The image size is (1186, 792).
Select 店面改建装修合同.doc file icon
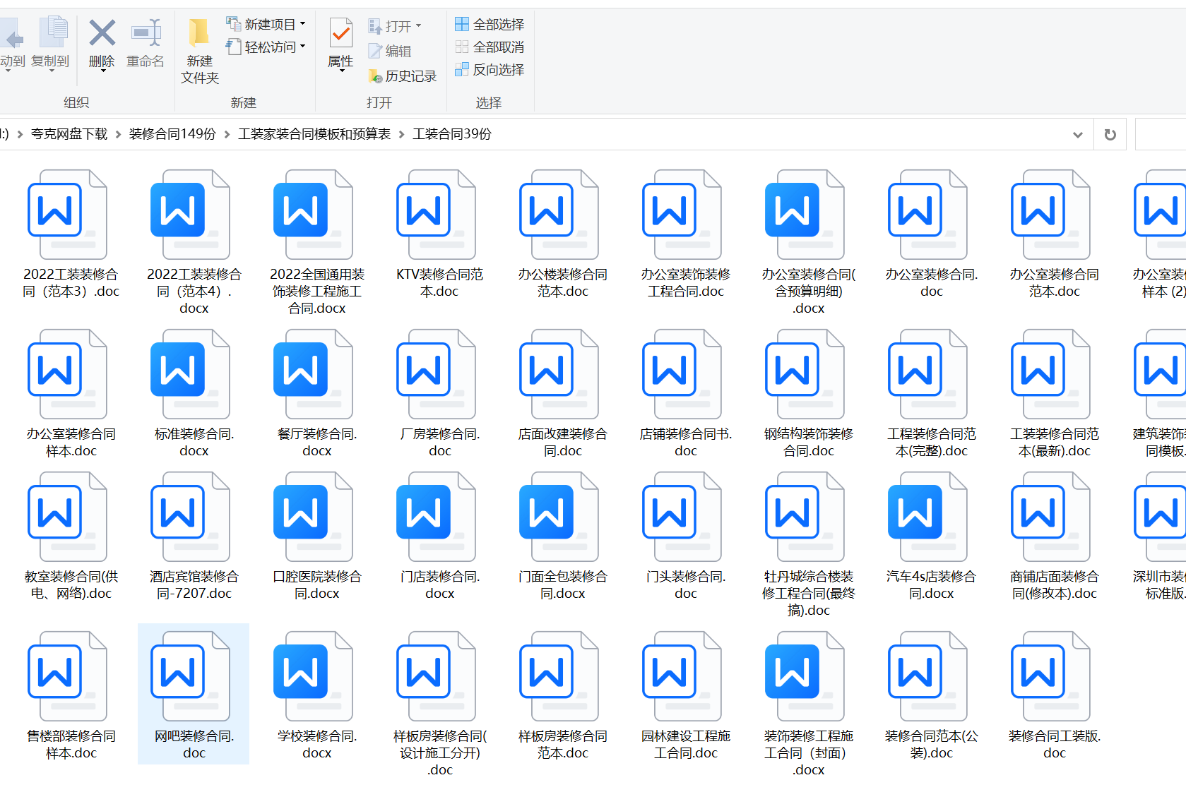click(x=559, y=374)
